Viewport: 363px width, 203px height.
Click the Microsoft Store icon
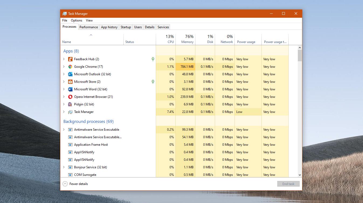70,82
